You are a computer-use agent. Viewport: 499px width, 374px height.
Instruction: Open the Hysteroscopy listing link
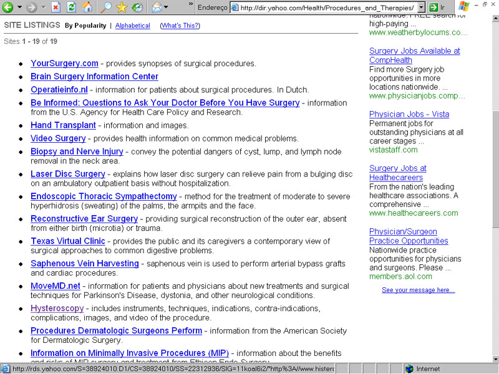57,309
